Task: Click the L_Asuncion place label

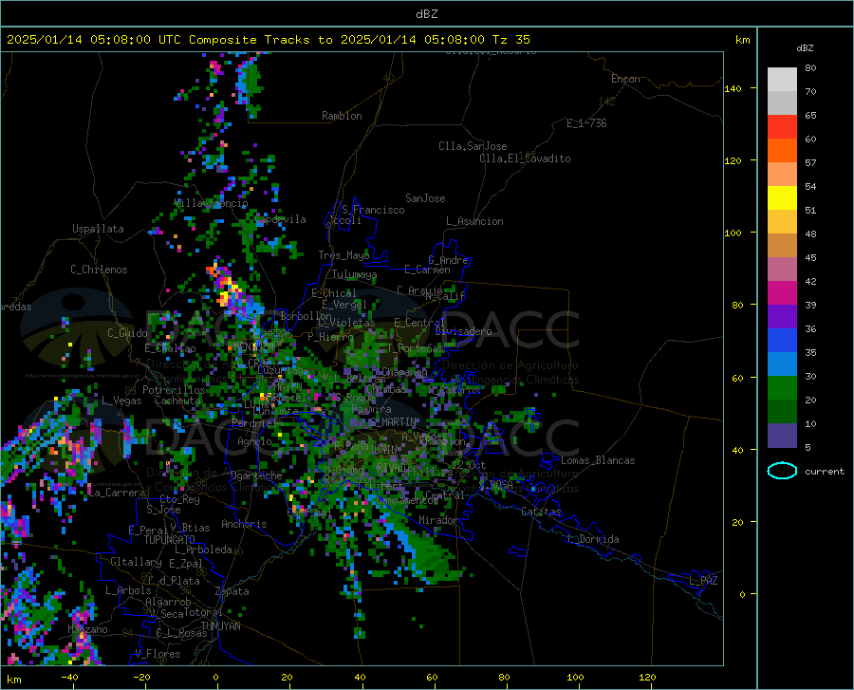Action: 474,221
